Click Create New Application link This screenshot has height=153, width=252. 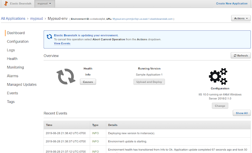(x=232, y=4)
